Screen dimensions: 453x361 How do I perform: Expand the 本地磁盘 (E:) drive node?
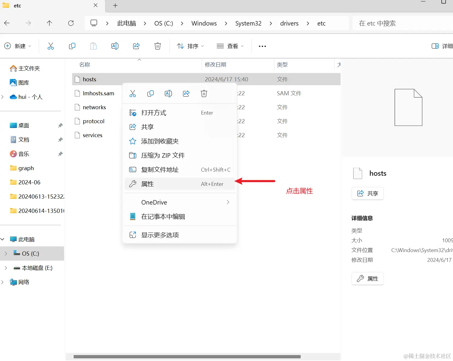coord(6,268)
